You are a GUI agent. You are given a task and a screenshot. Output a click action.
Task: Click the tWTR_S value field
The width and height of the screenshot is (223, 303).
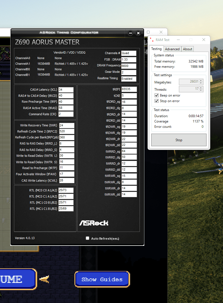[67, 162]
